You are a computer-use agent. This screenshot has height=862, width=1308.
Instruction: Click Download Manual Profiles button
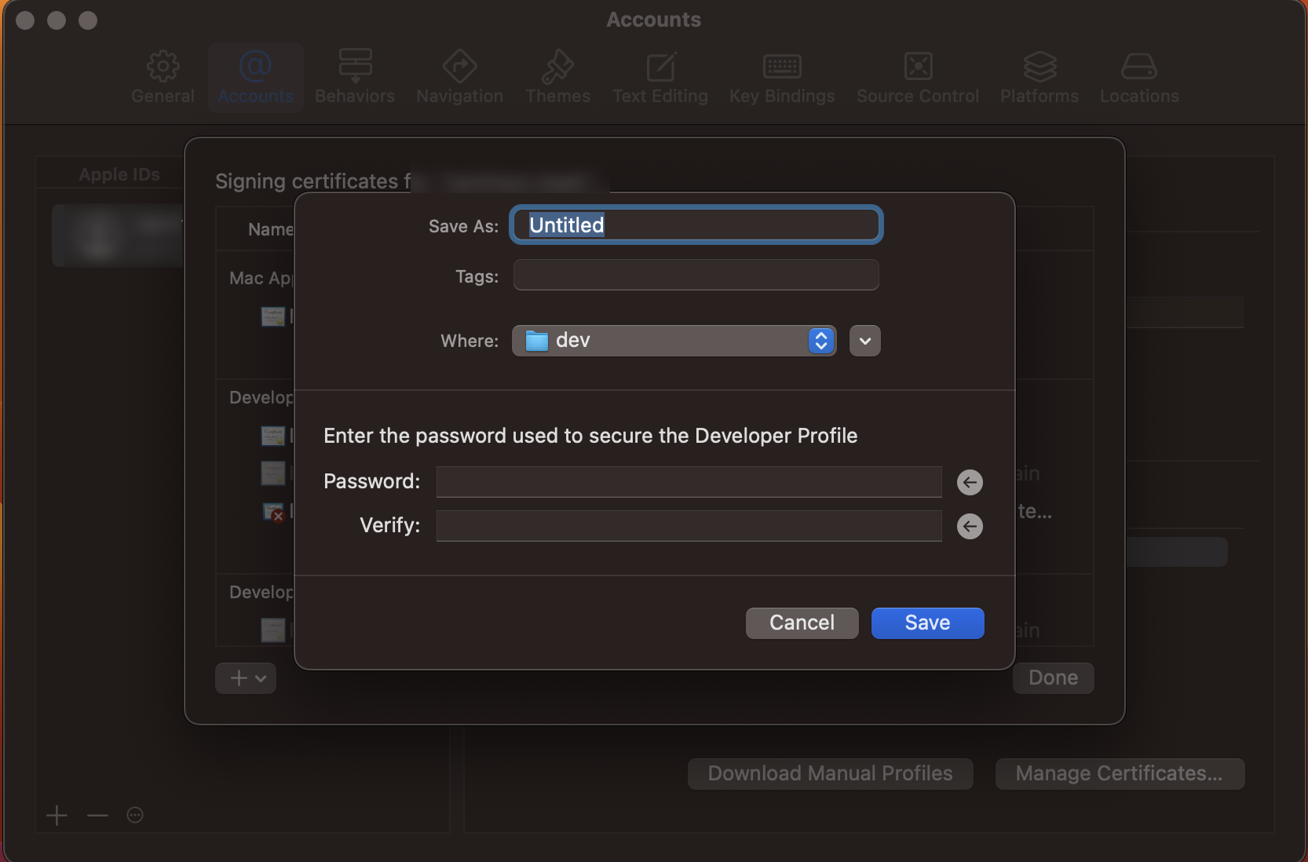831,774
